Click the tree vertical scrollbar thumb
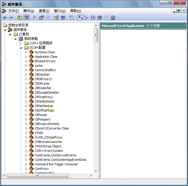The width and height of the screenshot is (188, 186). pos(96,35)
